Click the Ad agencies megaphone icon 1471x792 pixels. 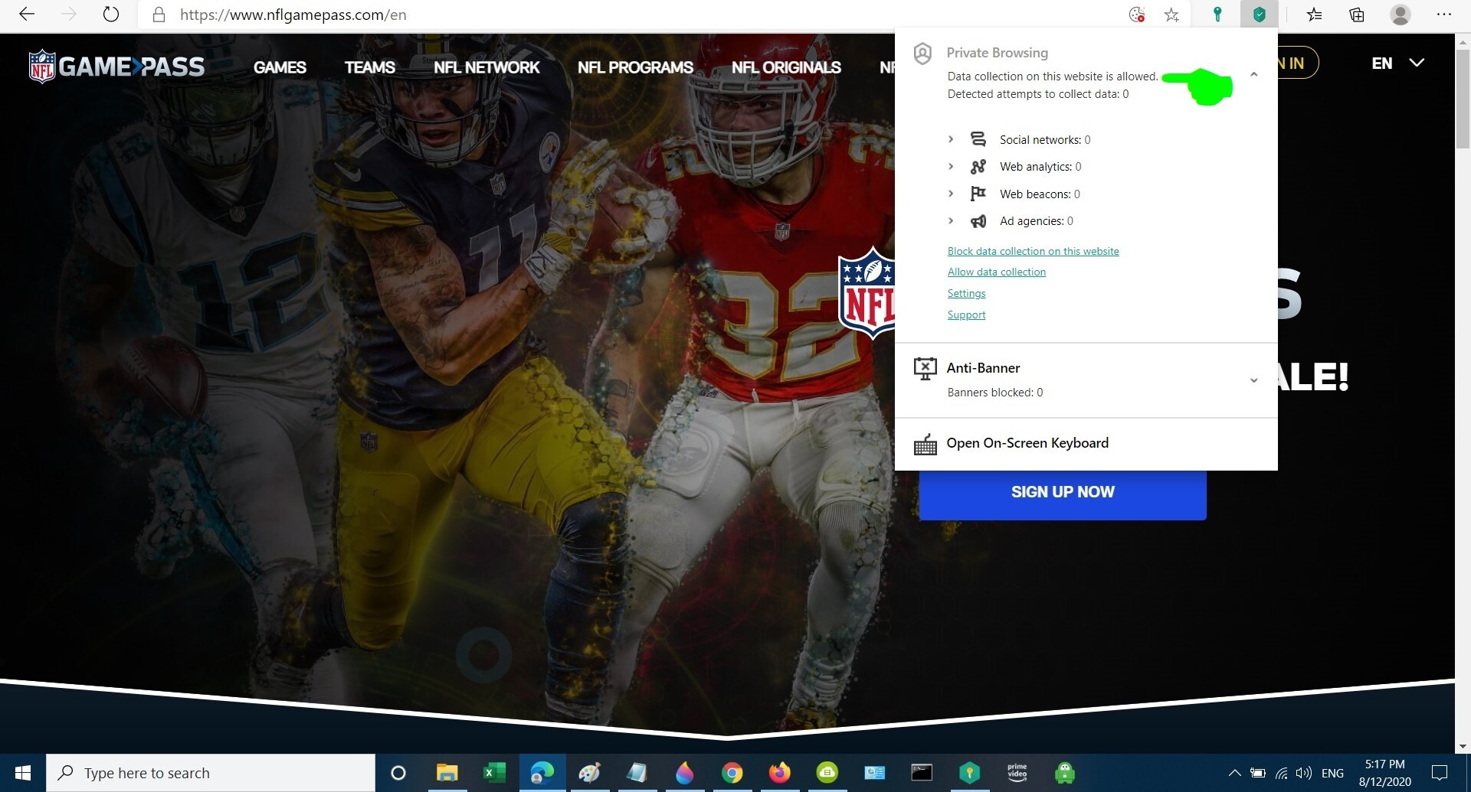point(978,221)
